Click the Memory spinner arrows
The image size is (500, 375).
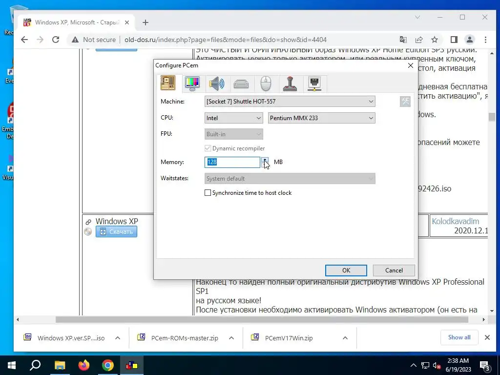pos(265,162)
